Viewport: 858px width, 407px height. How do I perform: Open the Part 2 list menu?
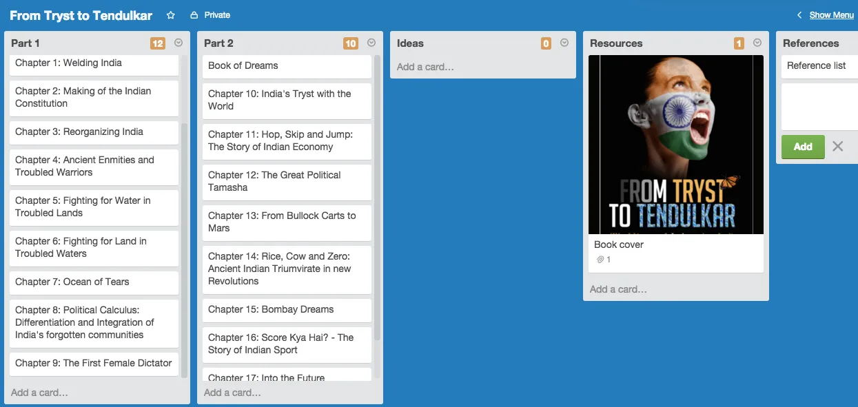(x=371, y=43)
